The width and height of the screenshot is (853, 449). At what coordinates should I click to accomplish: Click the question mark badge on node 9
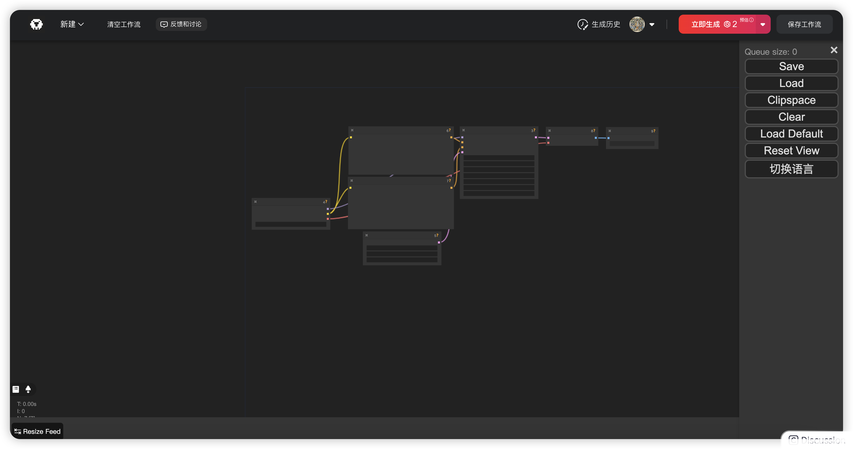tap(654, 131)
